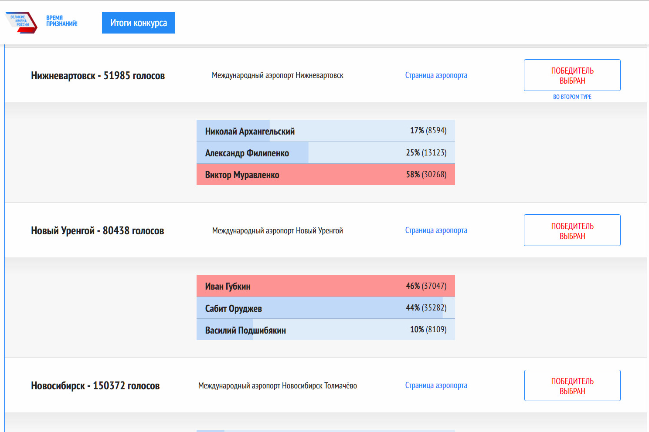Select the Василий Подшибякин vote bar
The width and height of the screenshot is (649, 432).
click(x=326, y=330)
